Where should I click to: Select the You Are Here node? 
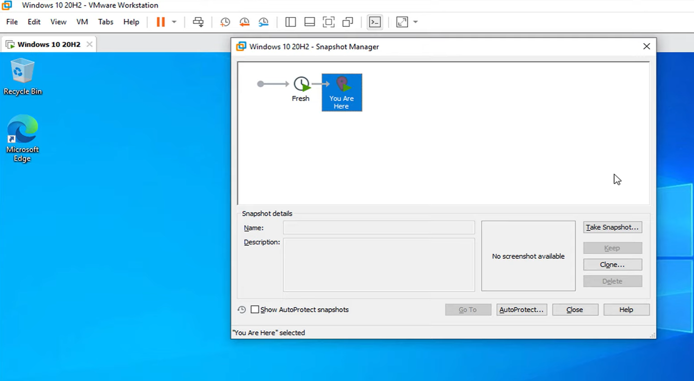click(x=342, y=93)
